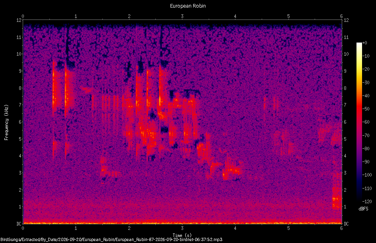Click the '6' label on right frequency axis
Viewport: 376px width, 243px height.
click(345, 122)
